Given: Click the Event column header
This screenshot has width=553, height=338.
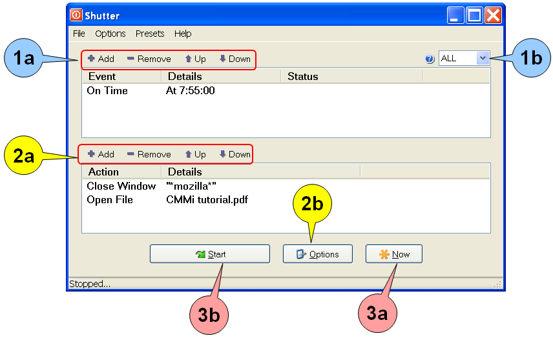Looking at the screenshot, I should tap(121, 76).
